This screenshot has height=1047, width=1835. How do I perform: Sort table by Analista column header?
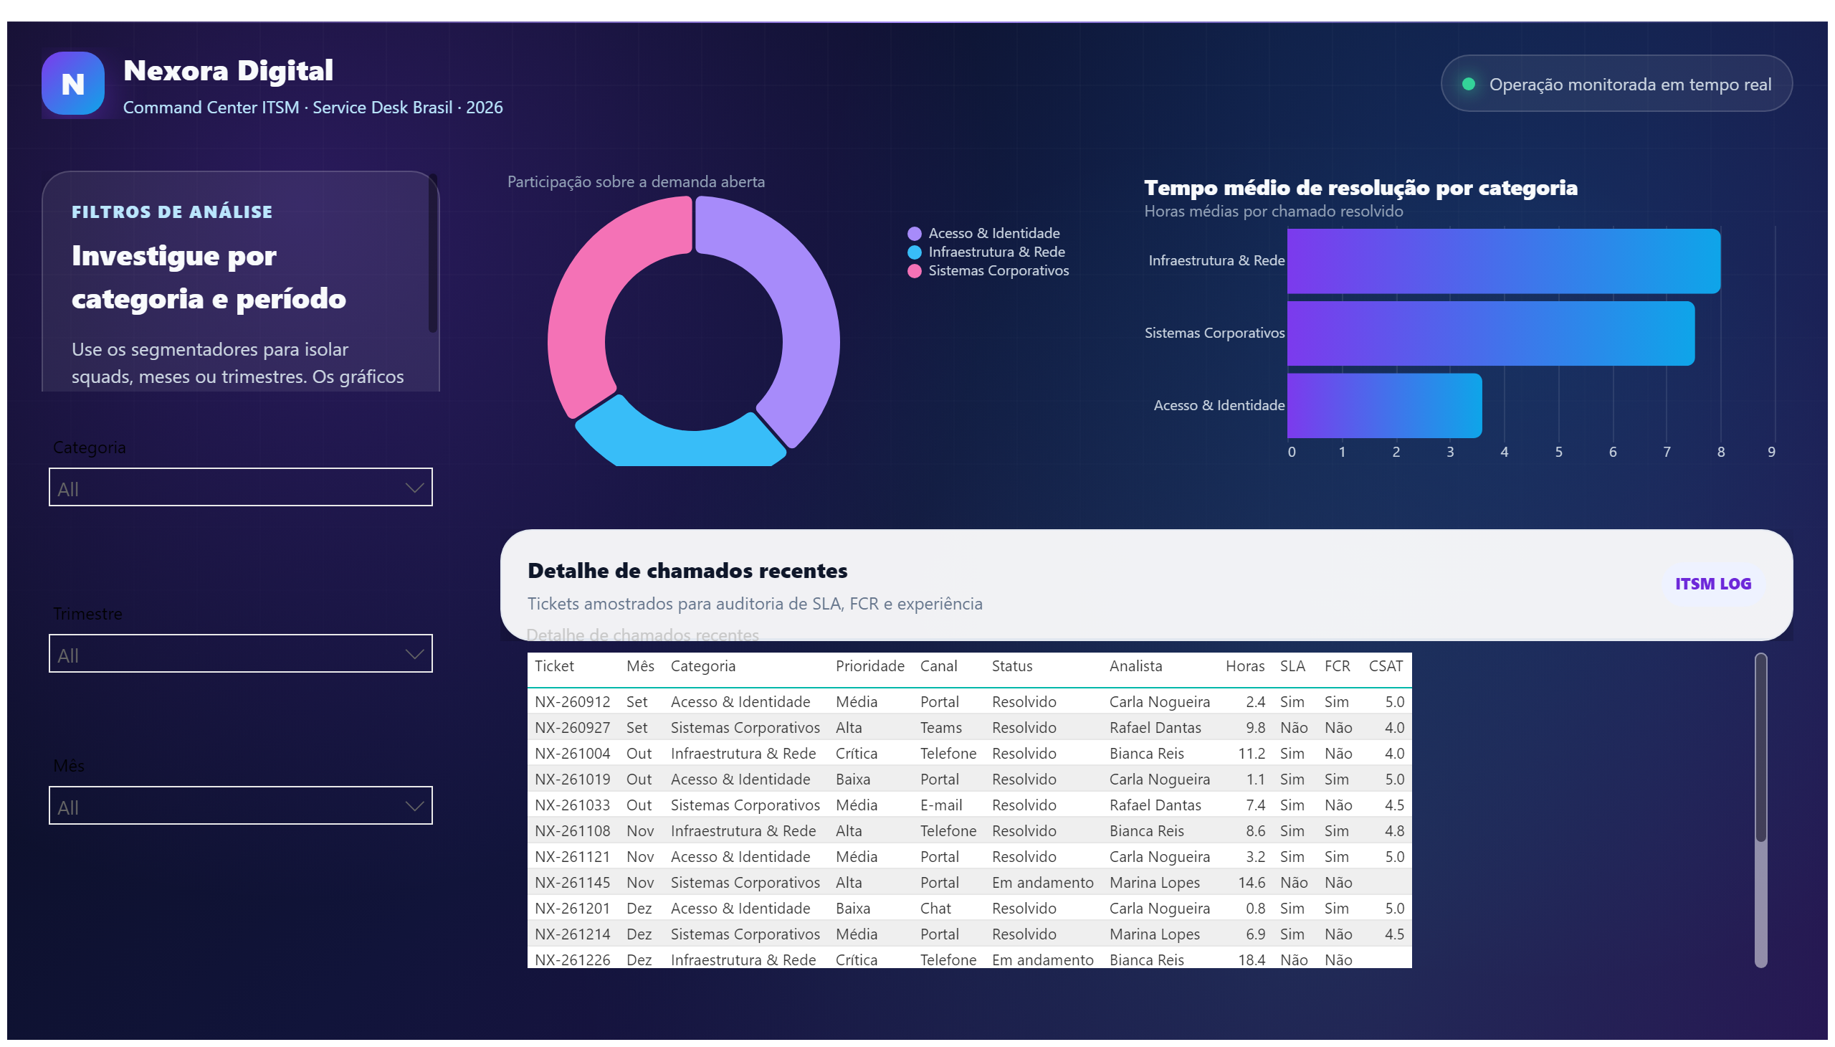click(x=1135, y=666)
